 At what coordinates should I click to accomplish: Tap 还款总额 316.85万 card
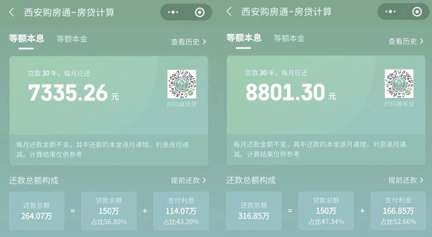254,211
